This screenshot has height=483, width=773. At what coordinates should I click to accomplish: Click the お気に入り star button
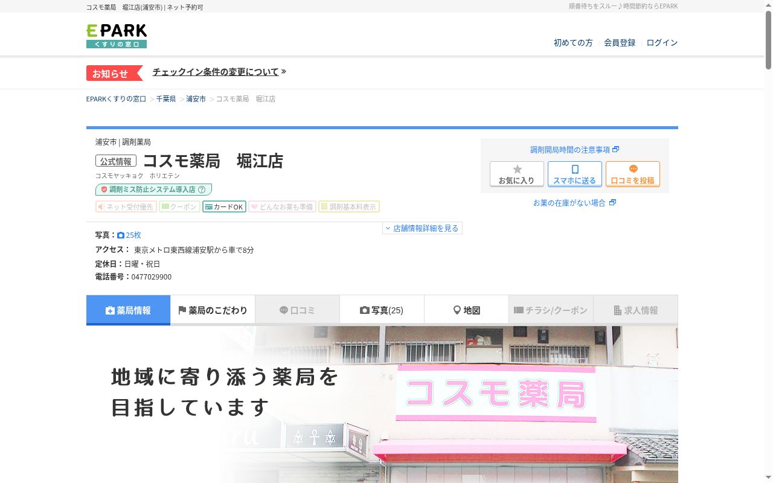tap(517, 174)
